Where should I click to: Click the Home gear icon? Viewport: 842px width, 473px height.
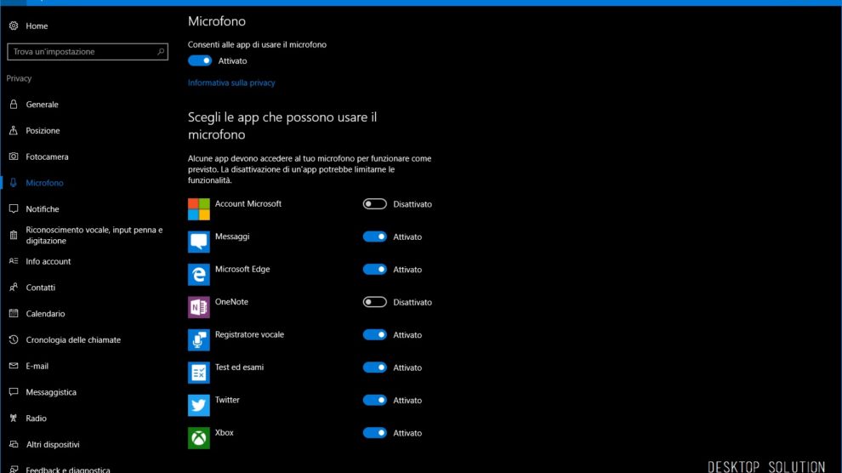click(x=14, y=26)
